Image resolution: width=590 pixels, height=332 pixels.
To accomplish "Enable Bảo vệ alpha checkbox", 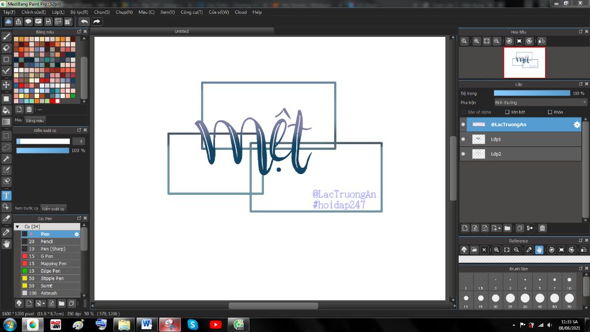I will pos(464,112).
